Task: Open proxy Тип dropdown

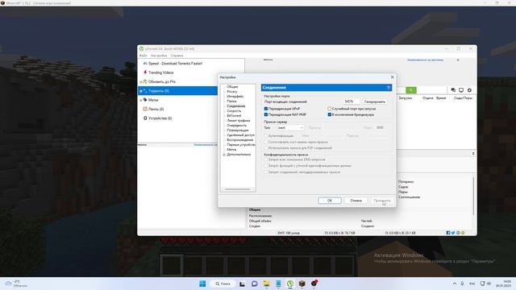Action: tap(290, 127)
